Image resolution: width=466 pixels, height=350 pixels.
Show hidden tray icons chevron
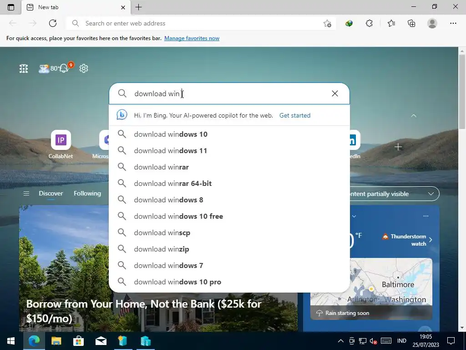(x=340, y=341)
